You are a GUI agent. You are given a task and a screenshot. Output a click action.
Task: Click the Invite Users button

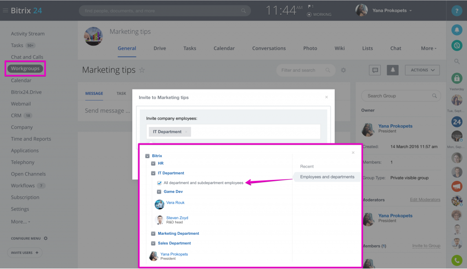25,253
